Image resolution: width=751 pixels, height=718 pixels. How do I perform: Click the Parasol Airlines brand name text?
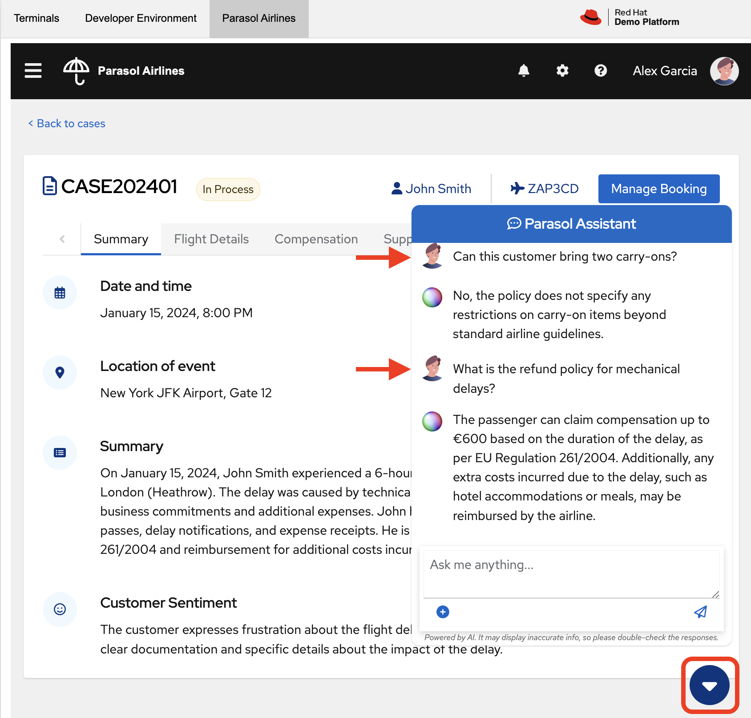click(x=141, y=71)
